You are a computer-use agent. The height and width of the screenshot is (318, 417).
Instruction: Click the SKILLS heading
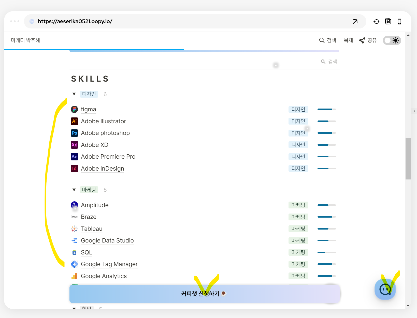90,79
